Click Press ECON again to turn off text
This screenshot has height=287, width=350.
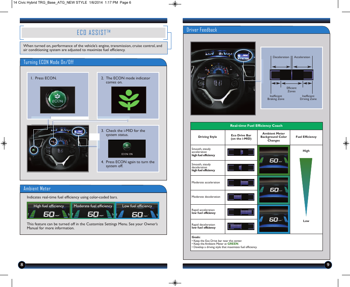[128, 164]
